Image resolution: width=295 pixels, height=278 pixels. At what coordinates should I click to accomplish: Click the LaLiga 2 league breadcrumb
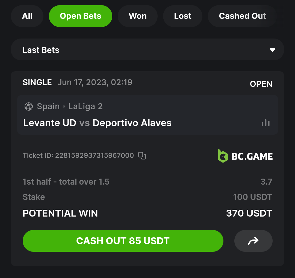tap(85, 107)
